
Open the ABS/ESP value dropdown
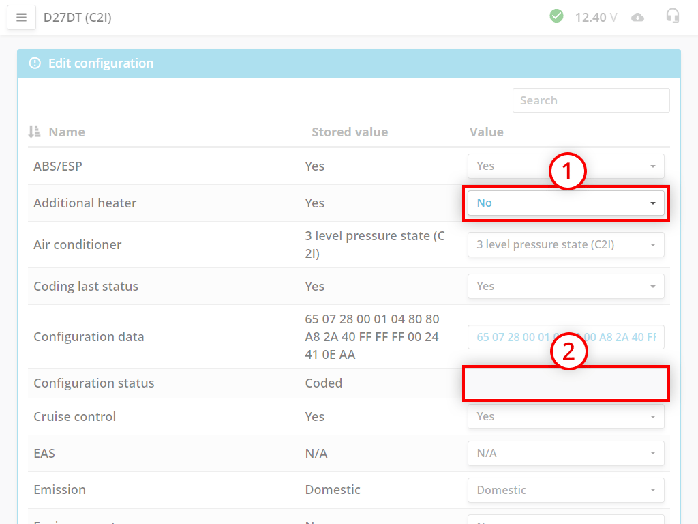click(565, 166)
